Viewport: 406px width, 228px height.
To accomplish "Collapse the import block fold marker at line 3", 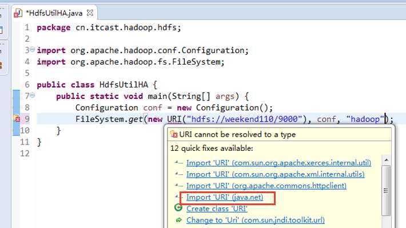I will (x=32, y=49).
